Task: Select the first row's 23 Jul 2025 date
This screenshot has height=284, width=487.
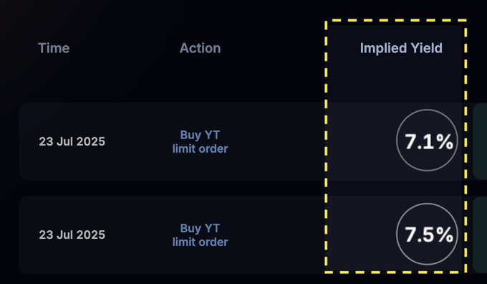Action: (72, 141)
